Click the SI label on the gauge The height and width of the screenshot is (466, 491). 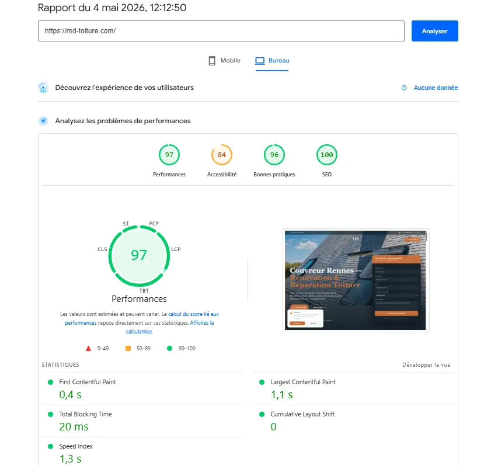pyautogui.click(x=126, y=223)
